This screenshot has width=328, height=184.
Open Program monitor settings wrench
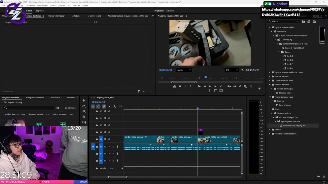click(243, 70)
